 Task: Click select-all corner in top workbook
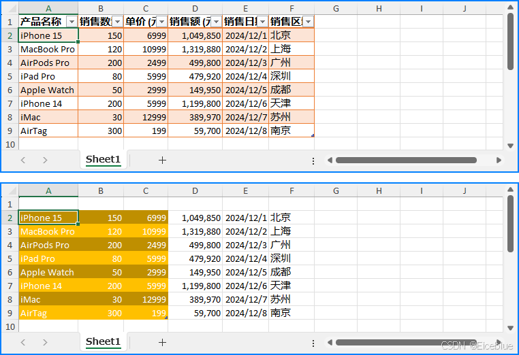pyautogui.click(x=12, y=9)
